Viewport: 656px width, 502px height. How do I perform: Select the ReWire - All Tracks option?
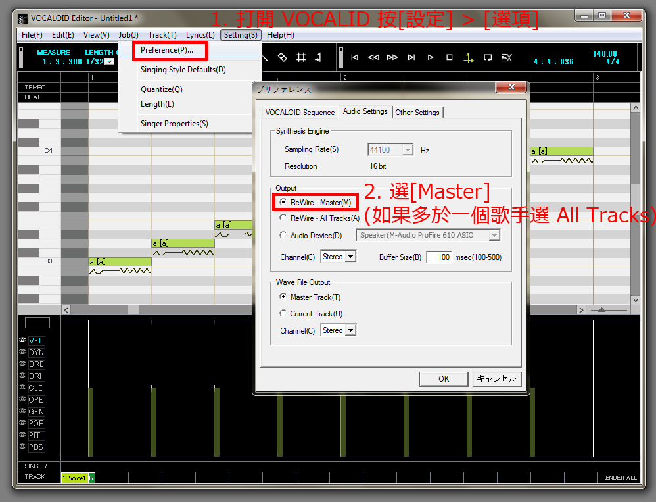pyautogui.click(x=283, y=218)
